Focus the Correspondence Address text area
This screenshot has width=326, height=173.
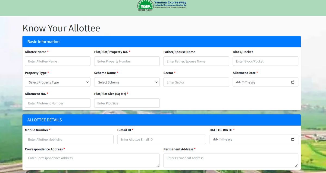(x=92, y=160)
